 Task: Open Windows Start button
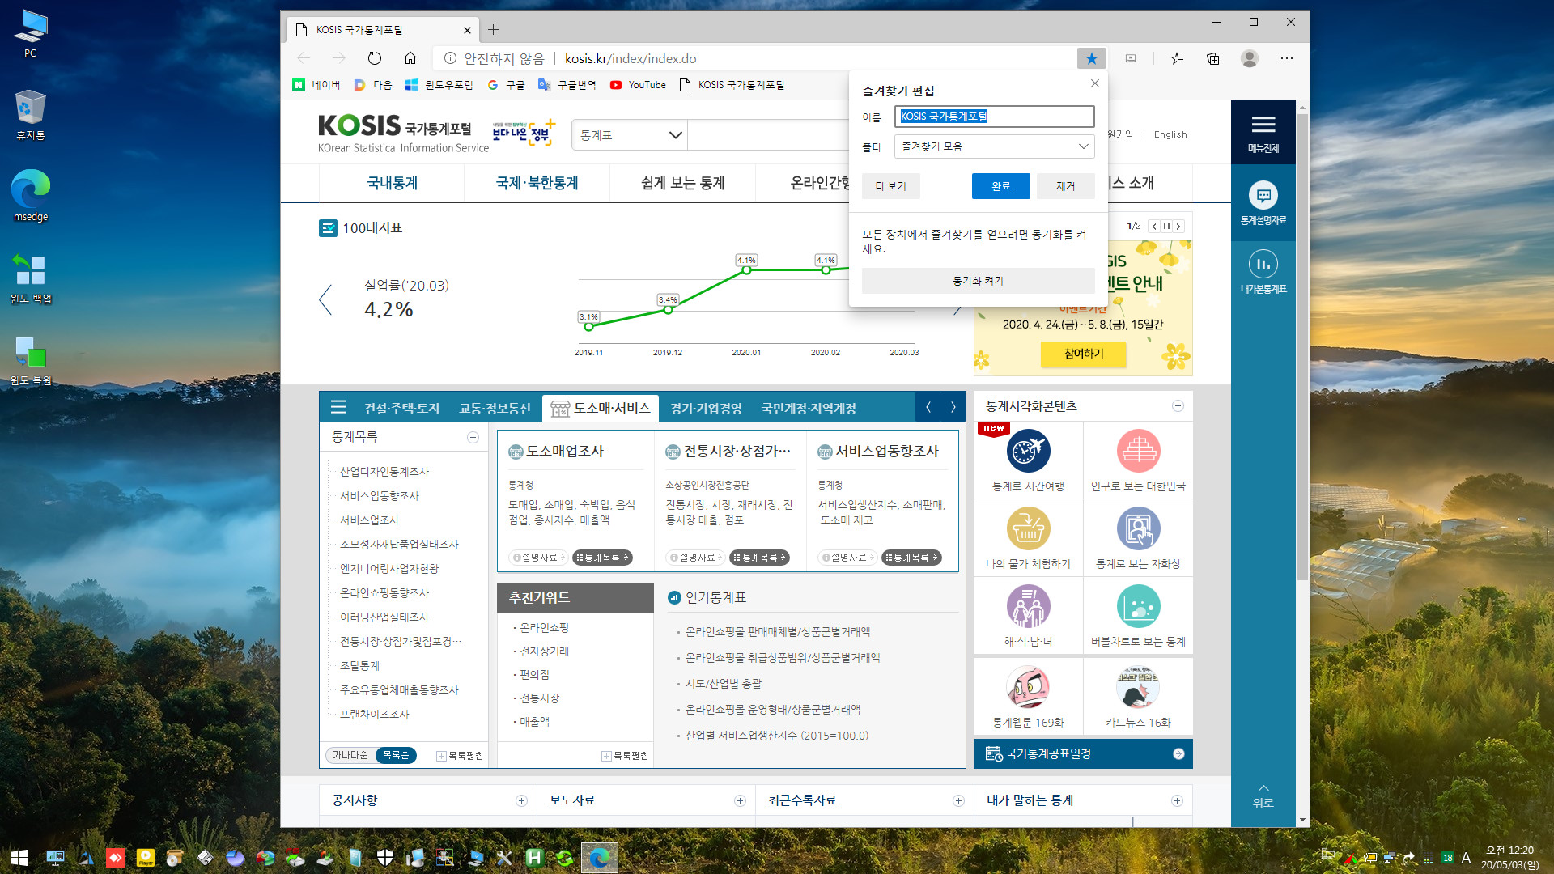click(19, 858)
